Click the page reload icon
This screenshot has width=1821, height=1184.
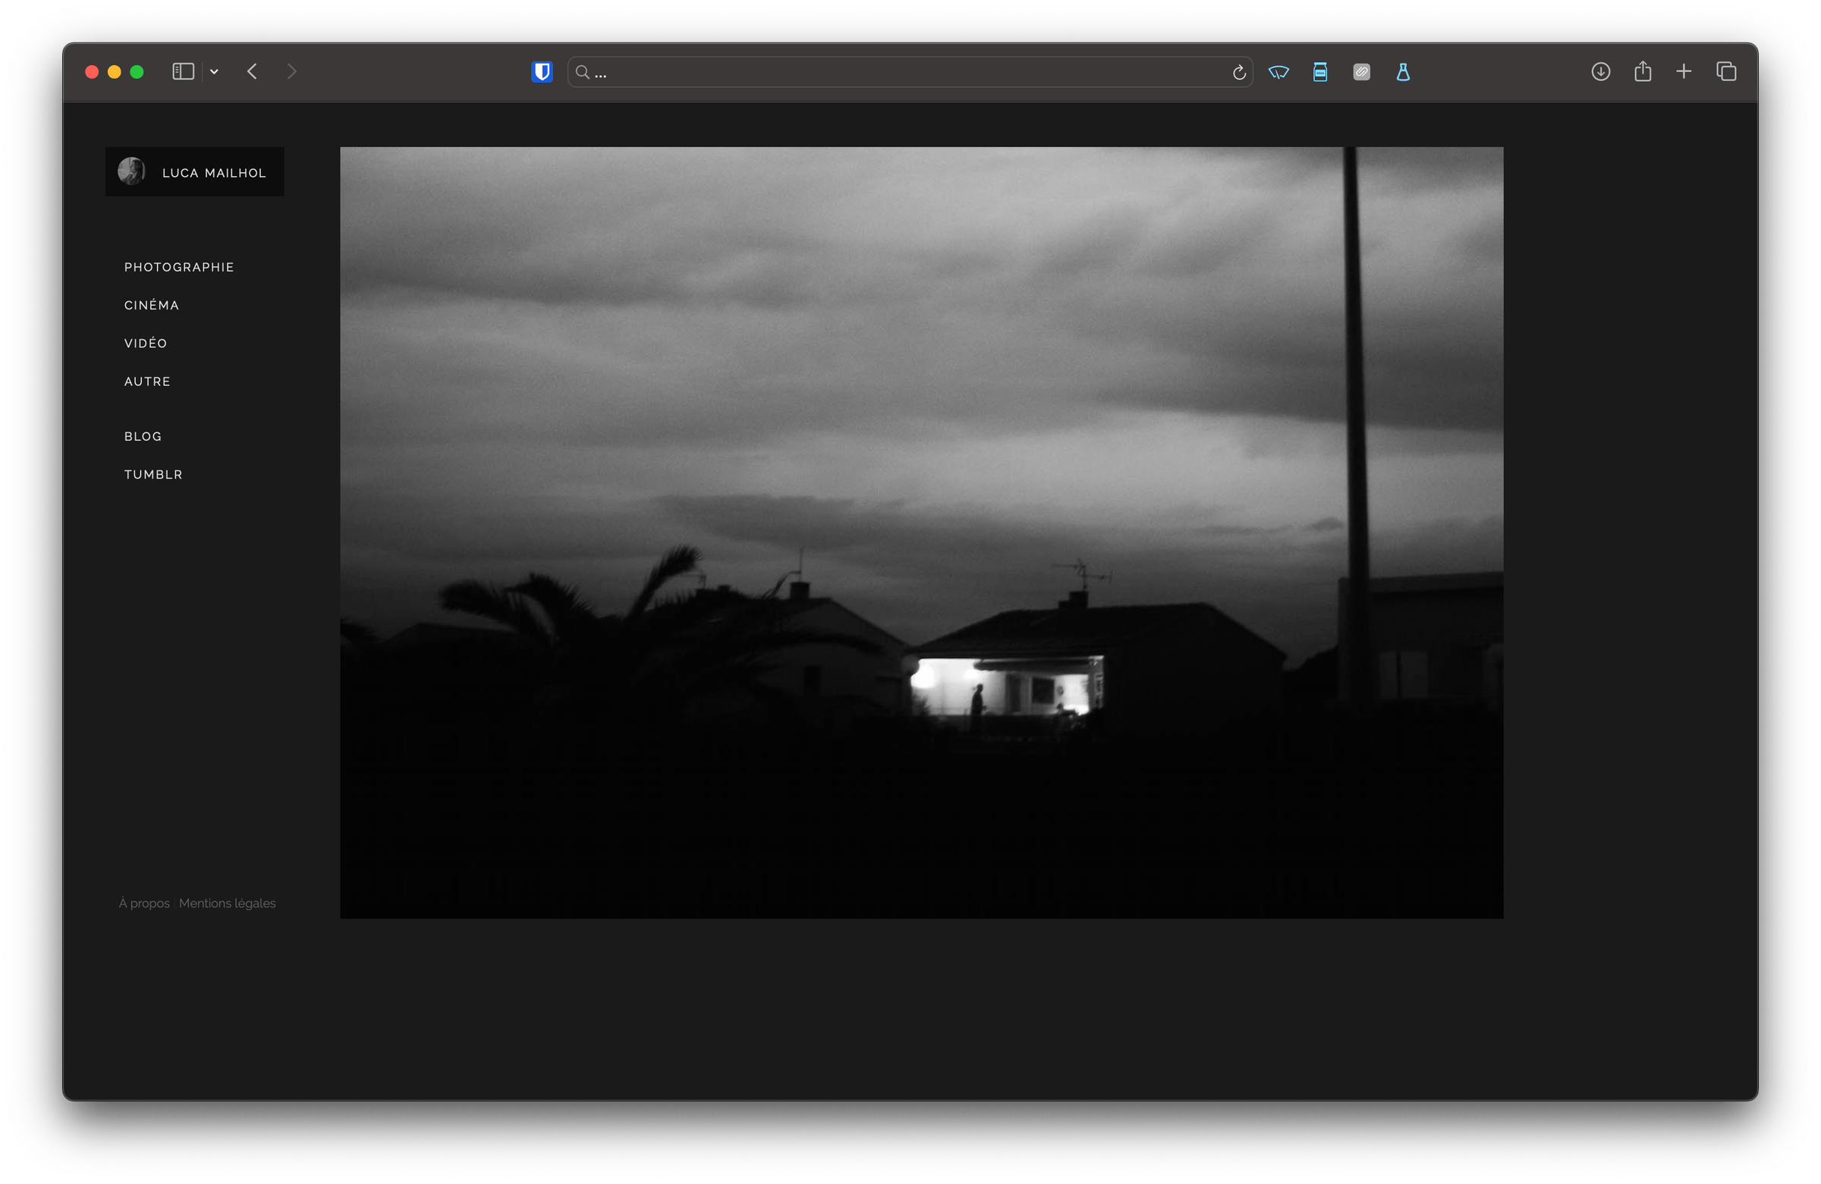pos(1239,73)
